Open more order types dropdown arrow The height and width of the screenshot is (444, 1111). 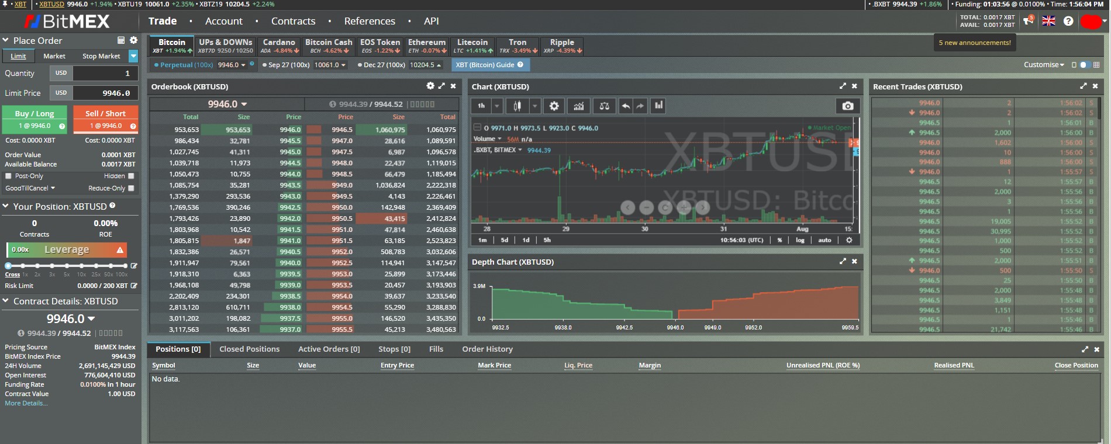click(133, 56)
